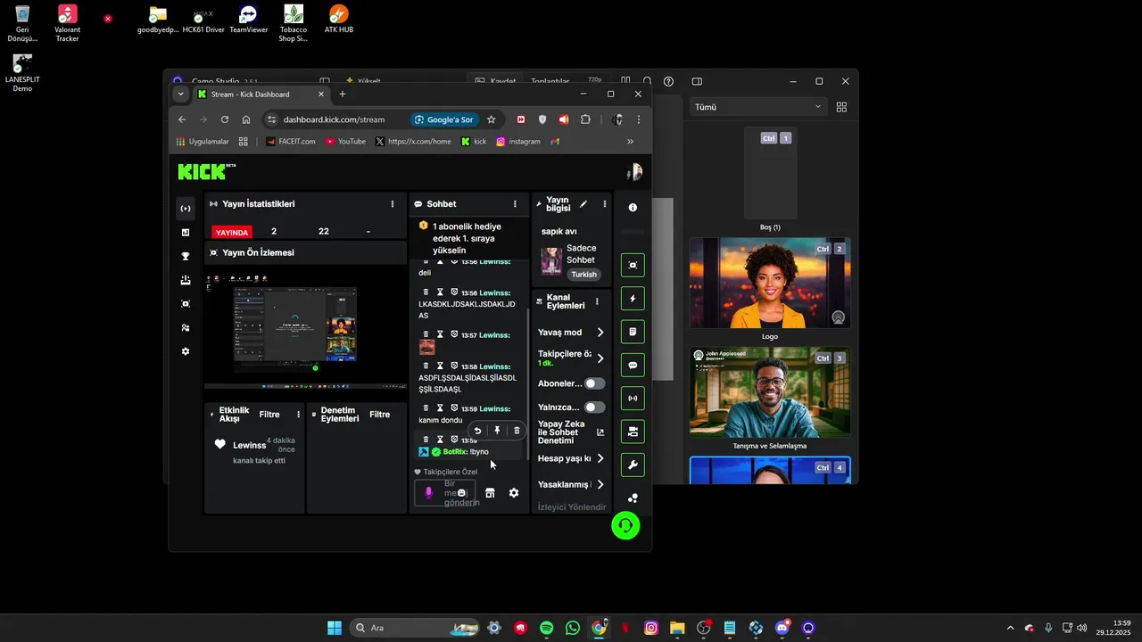This screenshot has height=642, width=1142.
Task: Open the stream icon in Kick left sidebar
Action: 186,209
